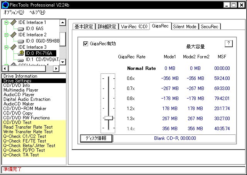Click the IDE Interface 1 card icon
247x175 pixels.
coord(13,22)
